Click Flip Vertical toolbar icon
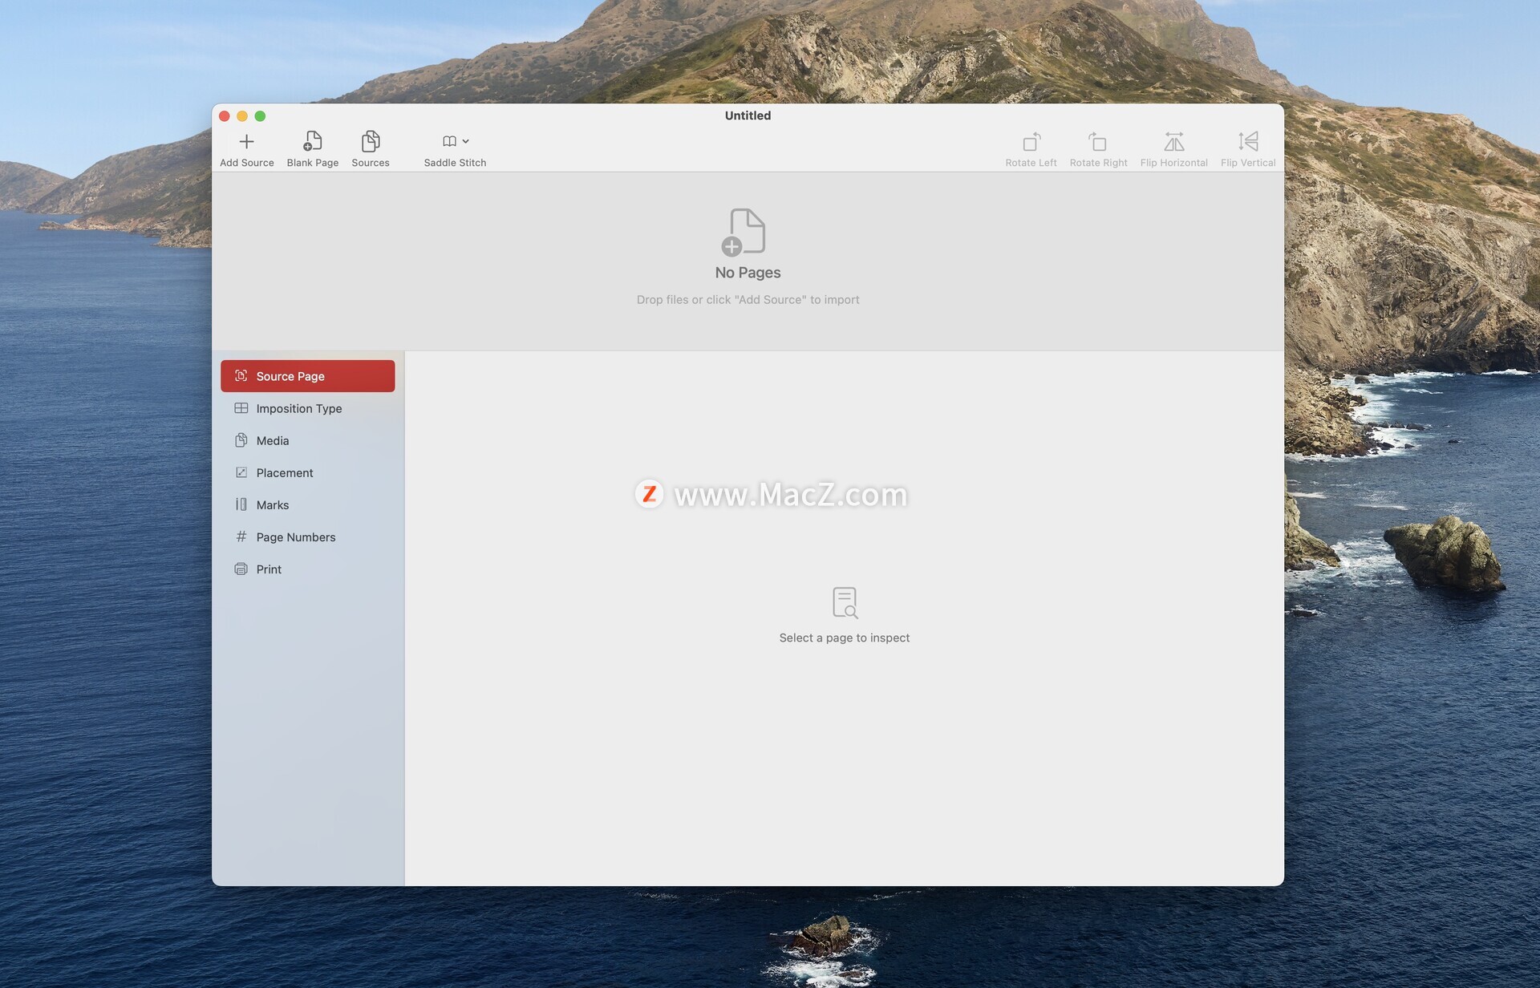The image size is (1540, 988). point(1247,142)
